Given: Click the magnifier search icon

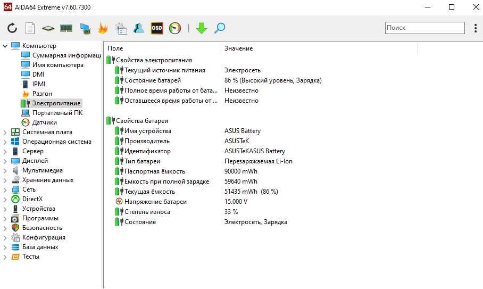Looking at the screenshot, I should tap(220, 28).
